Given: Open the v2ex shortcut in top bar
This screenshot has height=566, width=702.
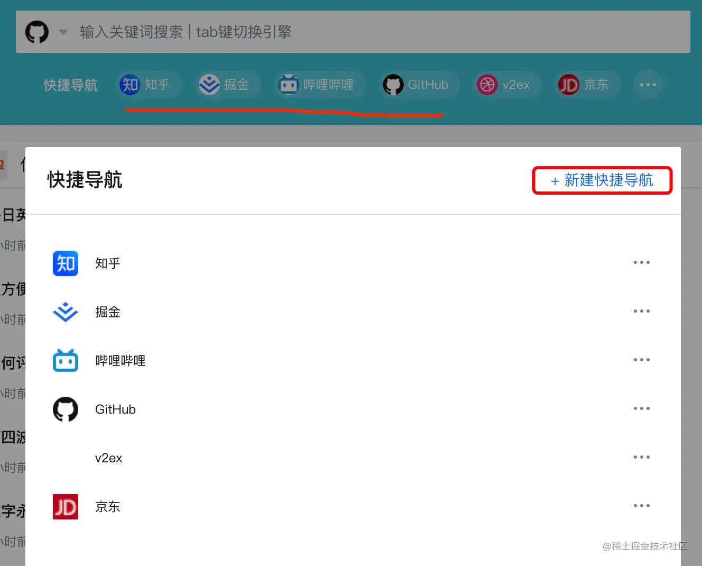Looking at the screenshot, I should 507,85.
